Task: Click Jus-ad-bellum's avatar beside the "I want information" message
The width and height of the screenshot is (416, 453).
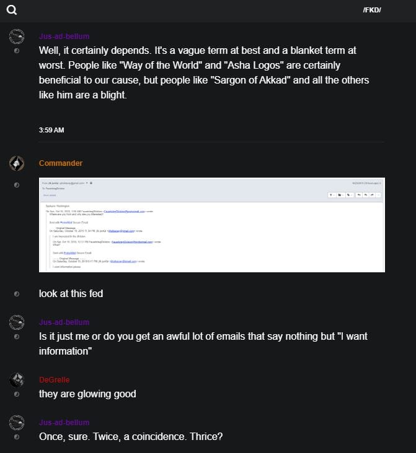Action: pos(17,322)
